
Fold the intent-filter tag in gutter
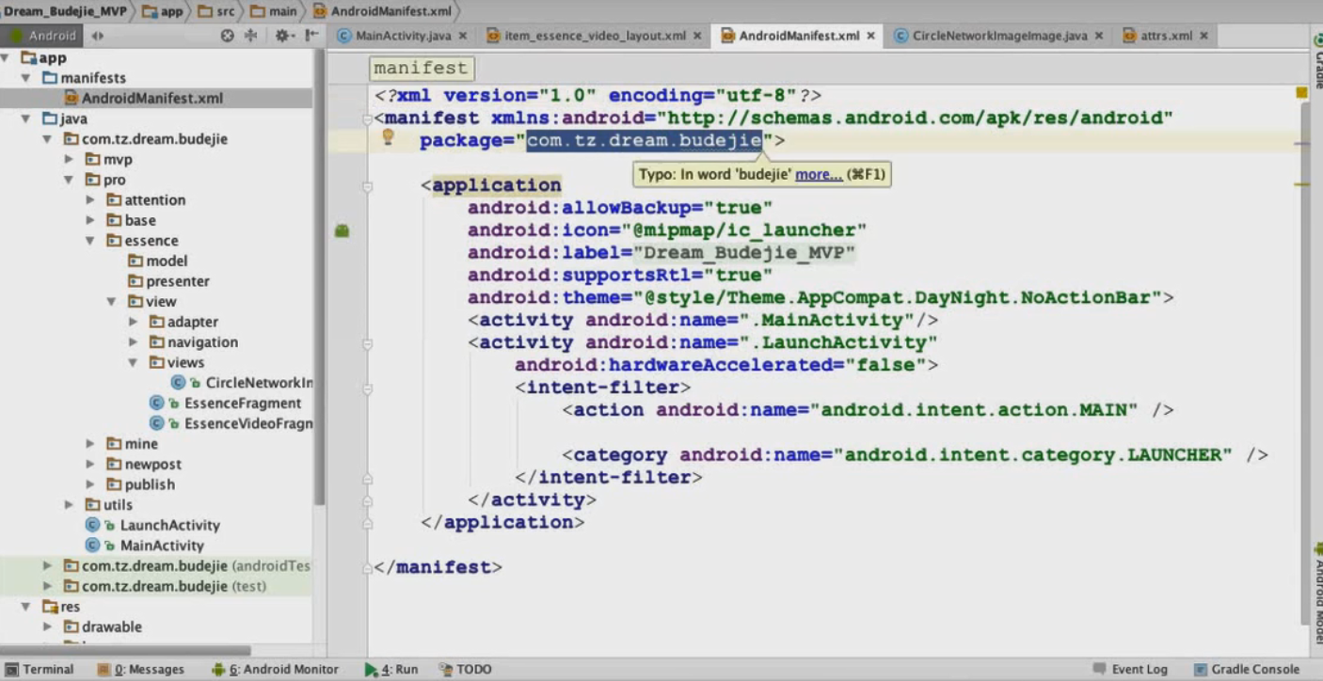(x=367, y=388)
